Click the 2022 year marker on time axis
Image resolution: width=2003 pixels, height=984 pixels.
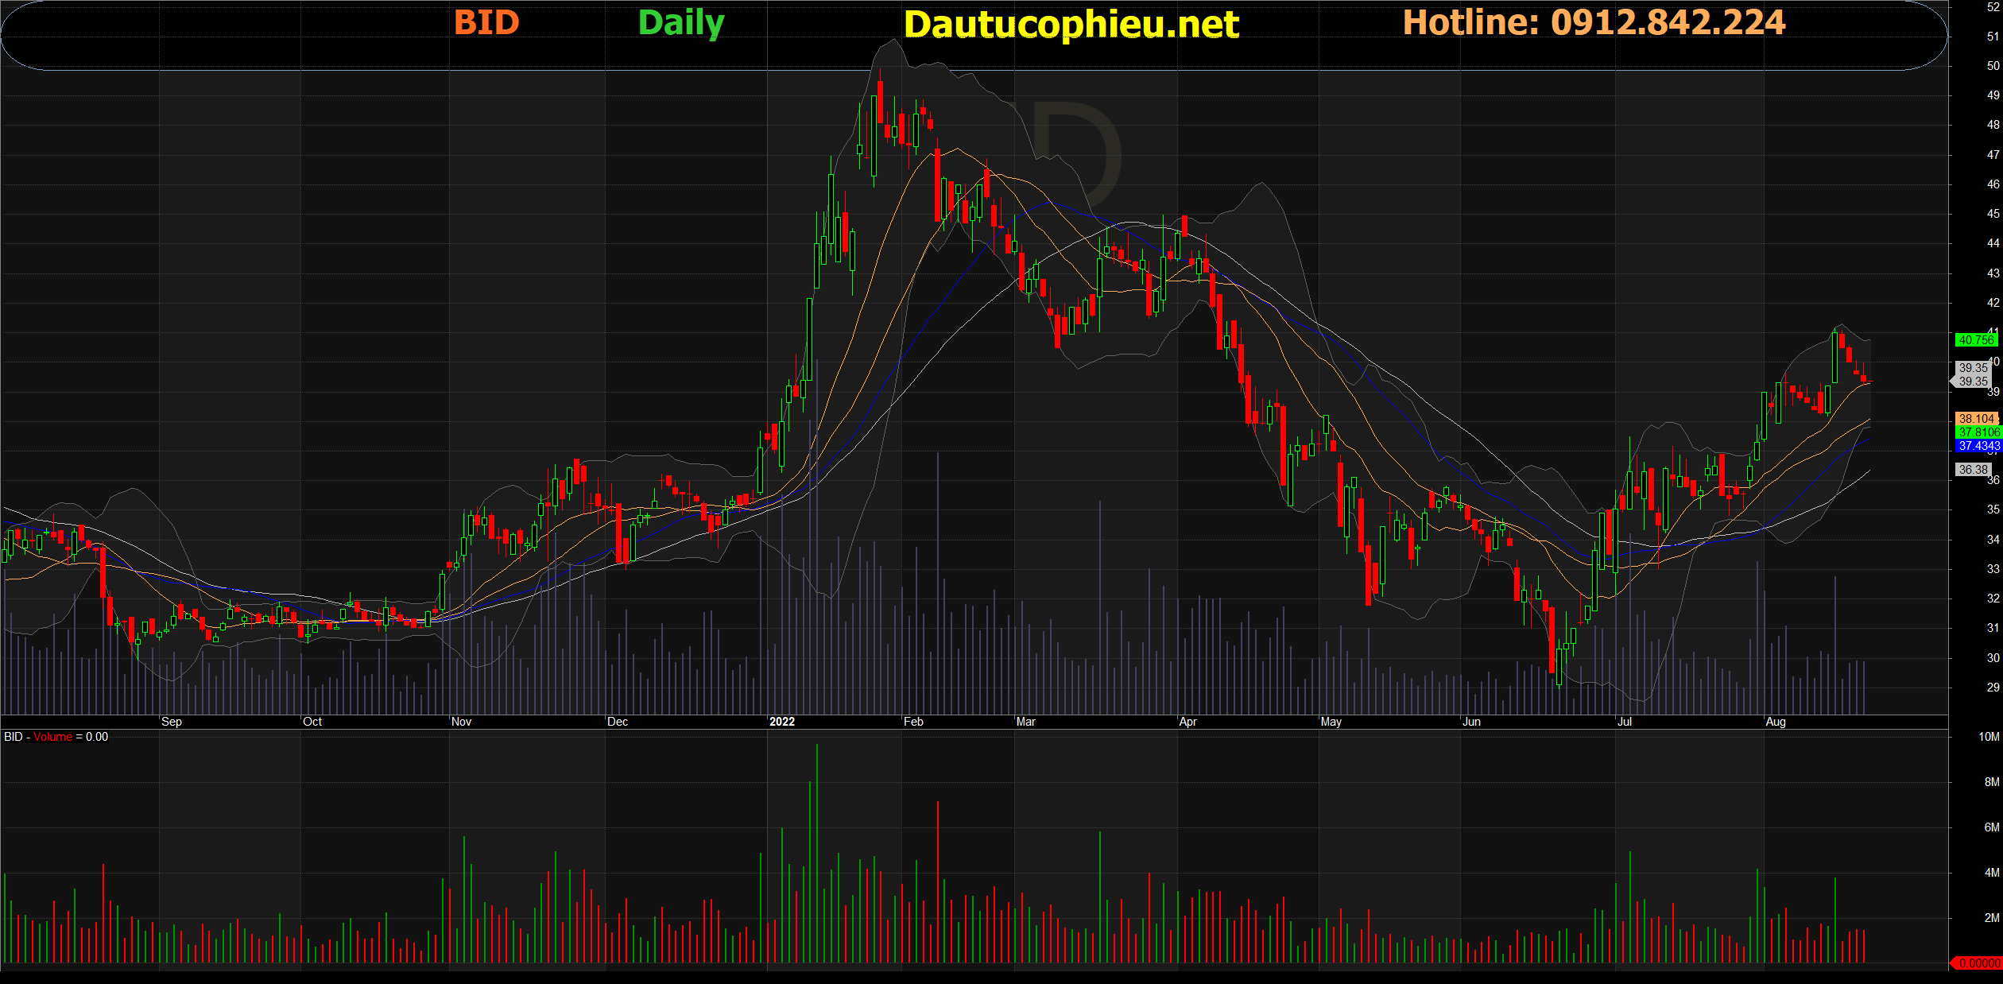(x=781, y=722)
